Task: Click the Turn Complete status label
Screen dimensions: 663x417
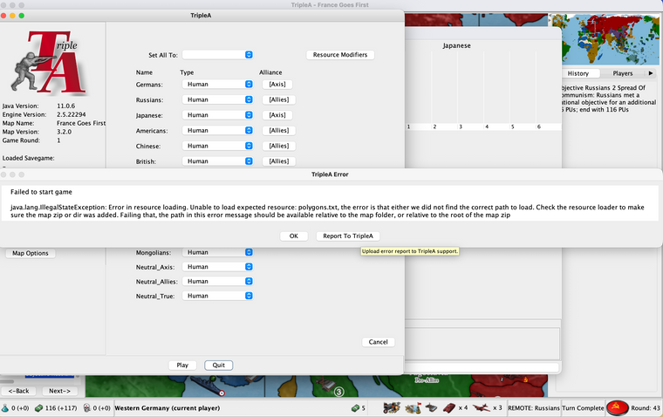Action: [583, 408]
